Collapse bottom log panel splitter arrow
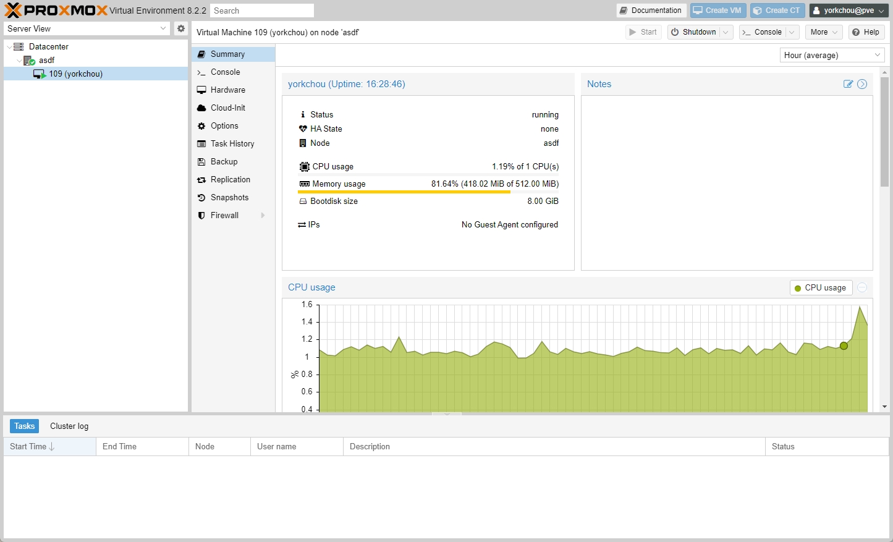The height and width of the screenshot is (542, 893). (446, 413)
